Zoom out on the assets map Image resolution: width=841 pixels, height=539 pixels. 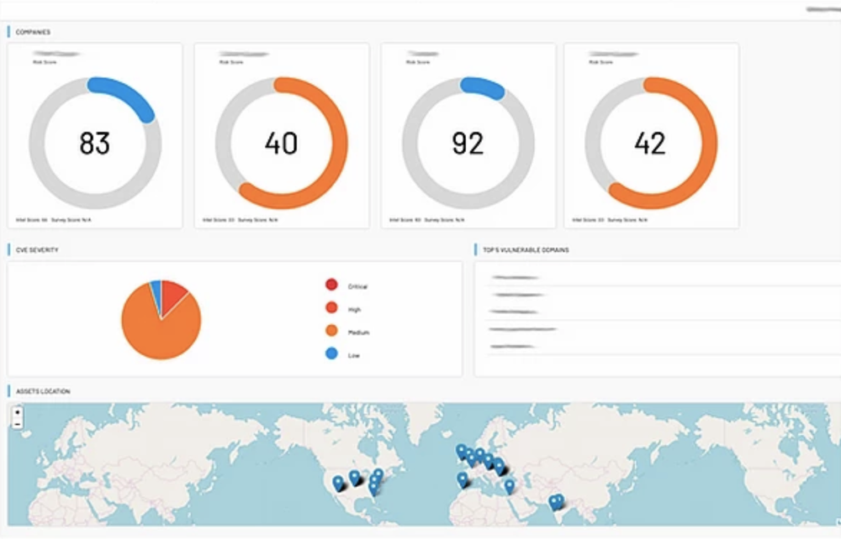[x=17, y=424]
